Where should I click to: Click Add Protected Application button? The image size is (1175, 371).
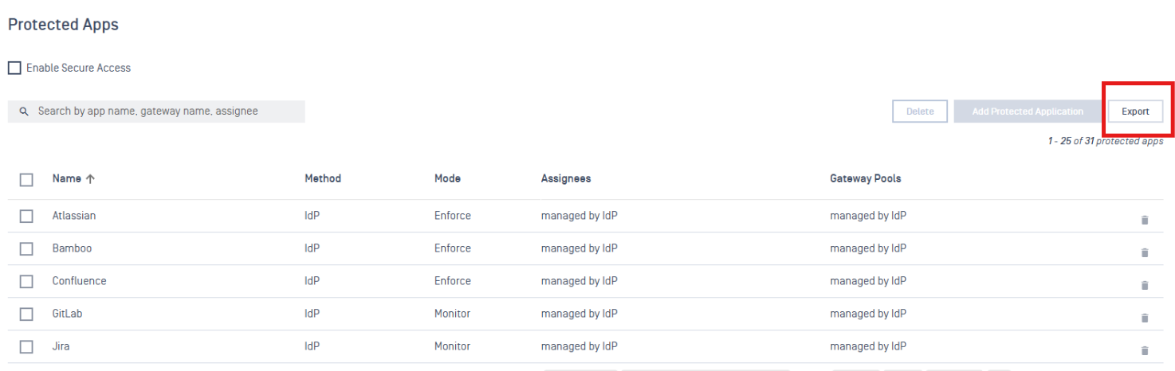click(1028, 111)
